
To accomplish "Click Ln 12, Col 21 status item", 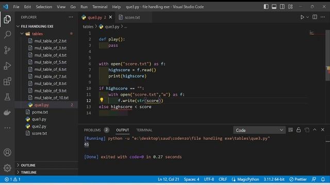I will (169, 179).
